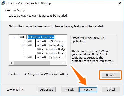Open the VirtualBox Host-Only feature drive icon
This screenshot has width=124, height=96.
(x=40, y=53)
